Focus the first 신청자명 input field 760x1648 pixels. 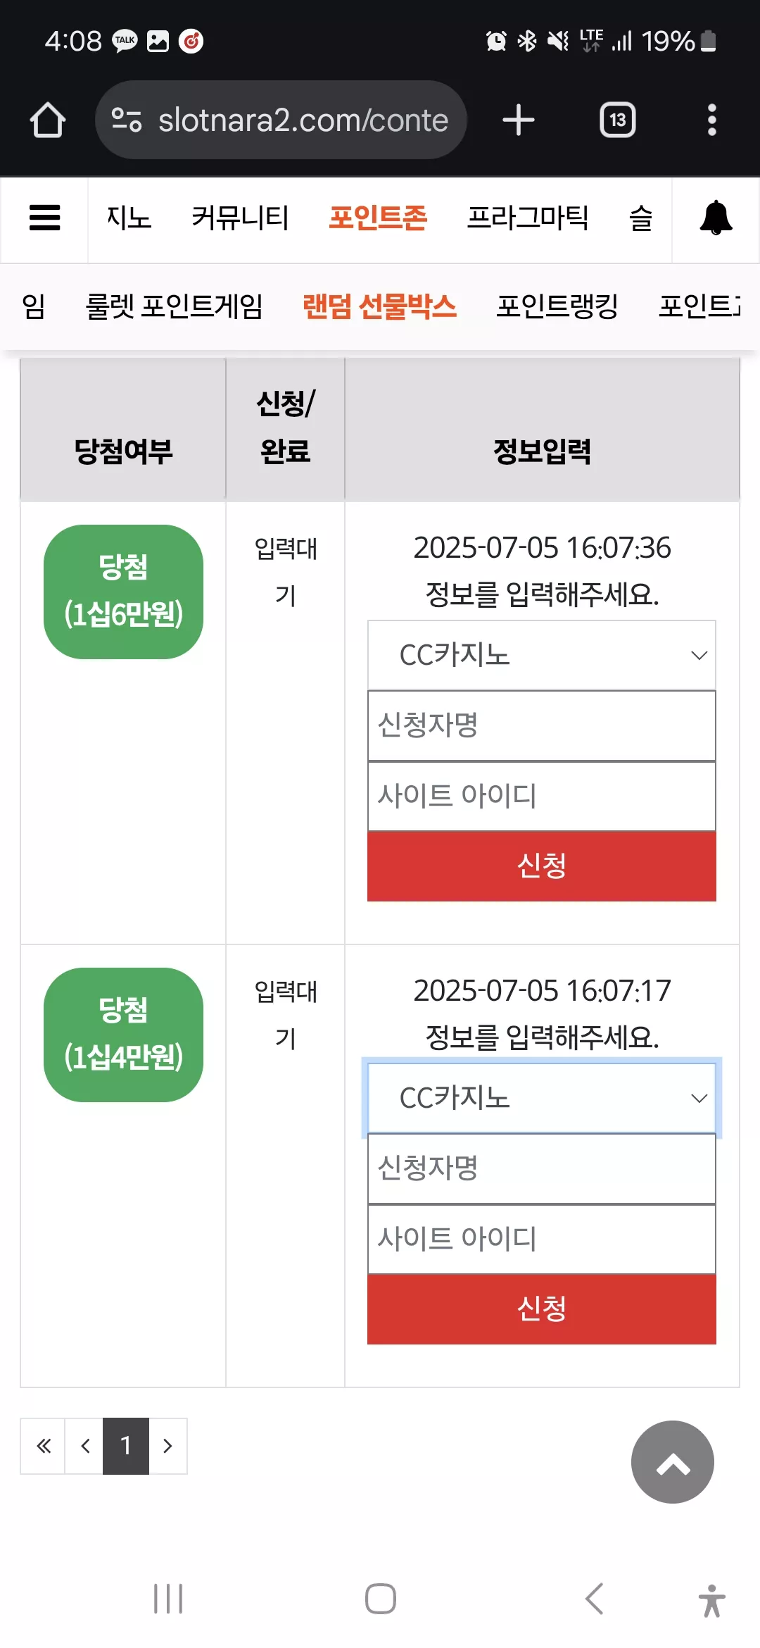541,725
